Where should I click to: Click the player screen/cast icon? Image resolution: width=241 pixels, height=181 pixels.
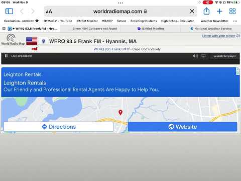pyautogui.click(x=203, y=56)
